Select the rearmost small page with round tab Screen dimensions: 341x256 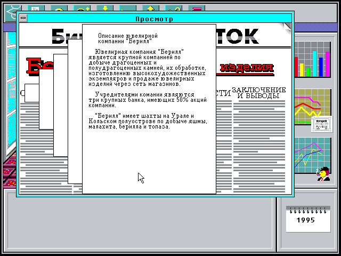click(30, 93)
